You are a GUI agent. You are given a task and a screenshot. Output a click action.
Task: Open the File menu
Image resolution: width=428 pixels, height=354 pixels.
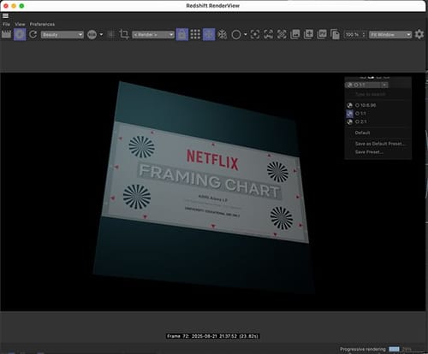[x=6, y=24]
